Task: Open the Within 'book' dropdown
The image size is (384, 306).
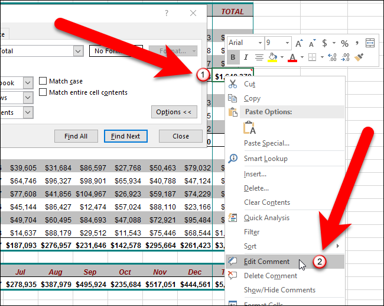Action: tap(28, 83)
